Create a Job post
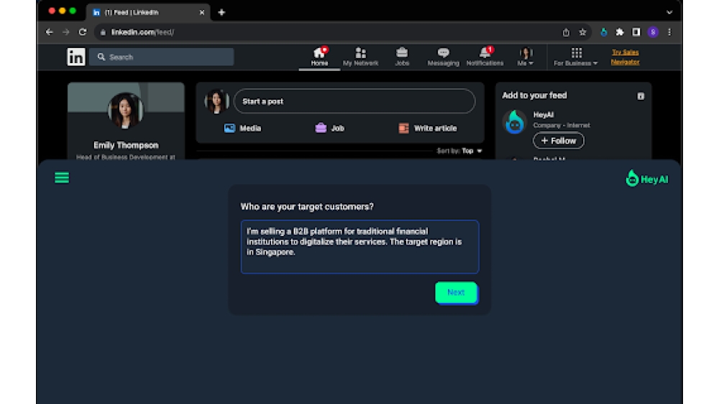 [x=330, y=128]
